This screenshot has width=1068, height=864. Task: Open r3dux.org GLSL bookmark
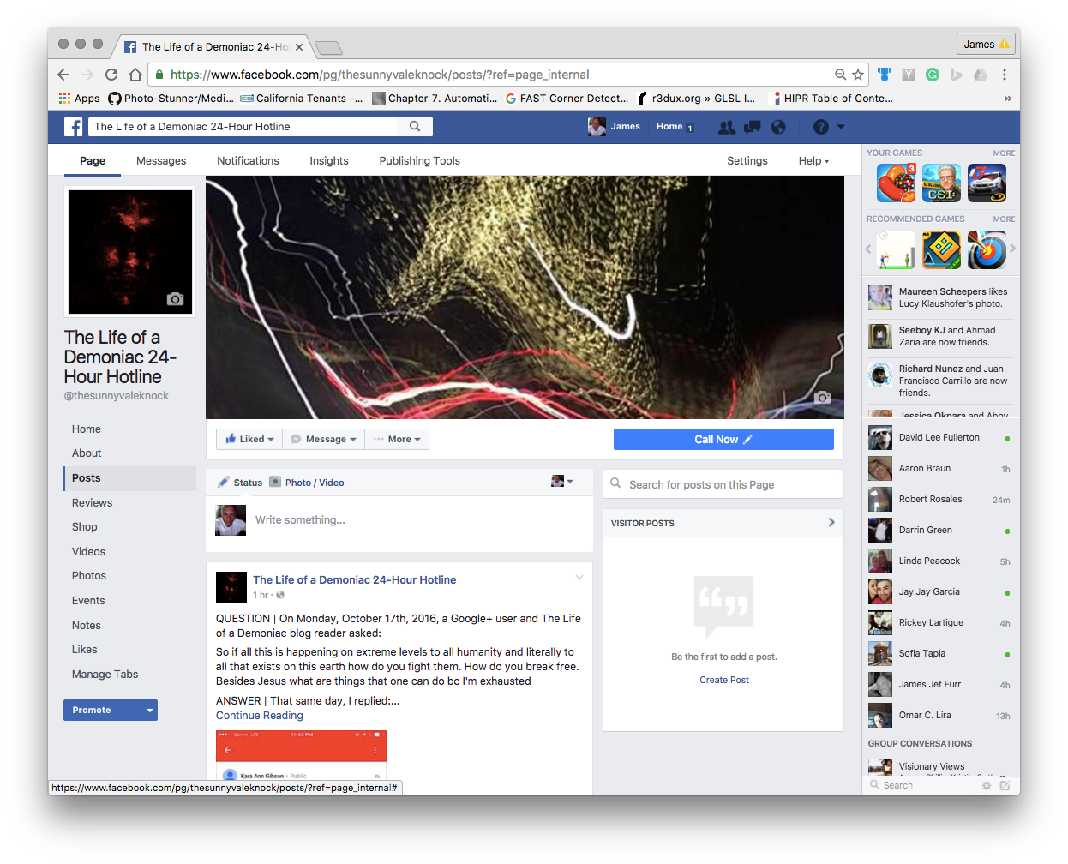pyautogui.click(x=697, y=99)
